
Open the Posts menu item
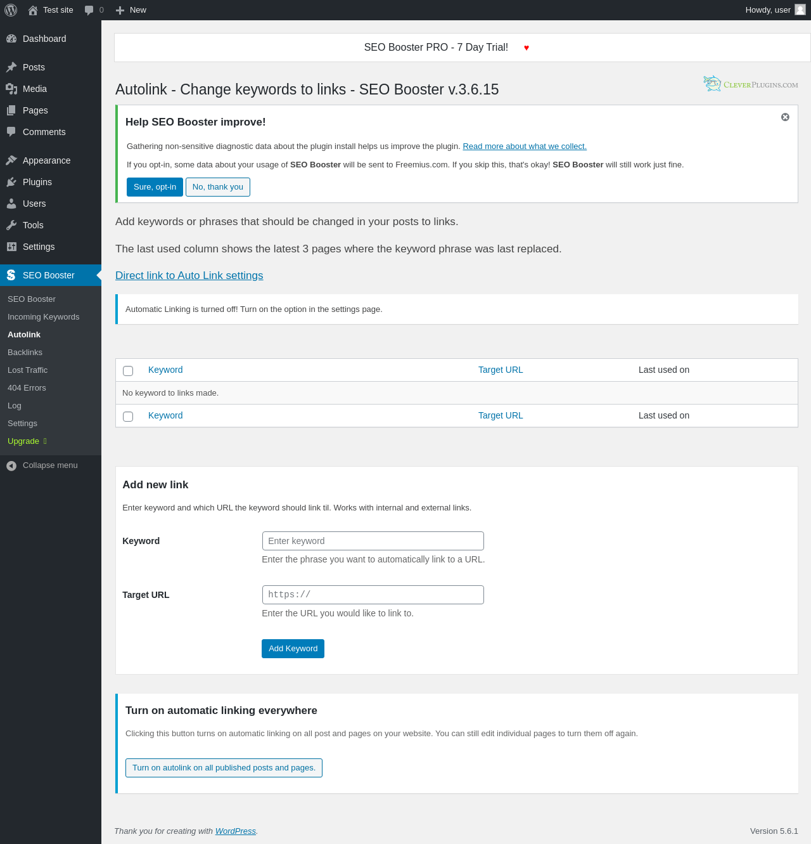pos(51,67)
